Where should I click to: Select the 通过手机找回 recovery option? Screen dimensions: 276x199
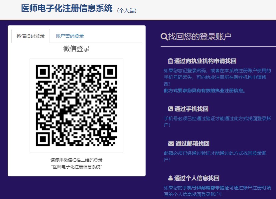tap(191, 109)
